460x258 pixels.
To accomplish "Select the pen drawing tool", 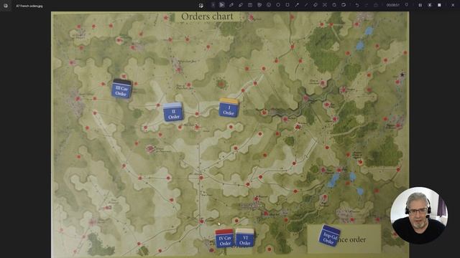I will tap(231, 5).
